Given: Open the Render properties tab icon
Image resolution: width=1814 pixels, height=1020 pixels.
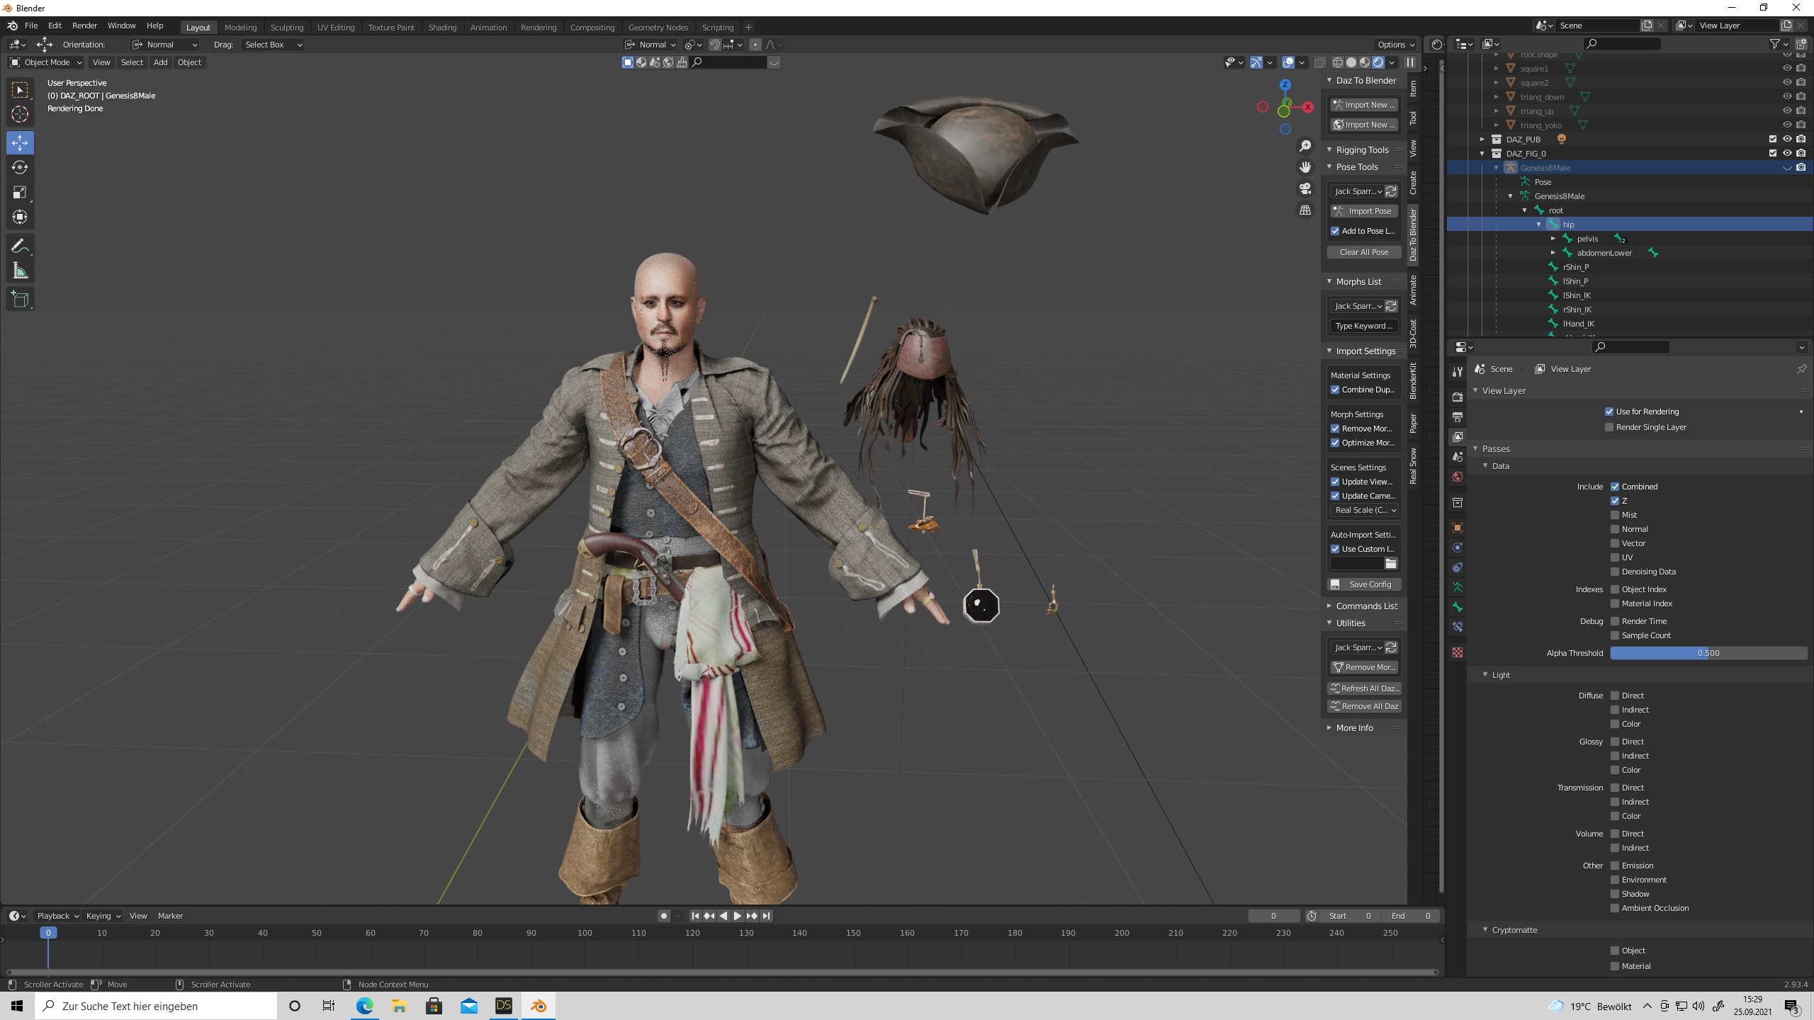Looking at the screenshot, I should (x=1458, y=397).
